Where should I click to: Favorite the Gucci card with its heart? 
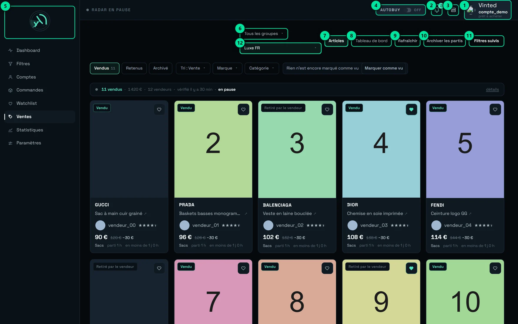click(x=159, y=110)
